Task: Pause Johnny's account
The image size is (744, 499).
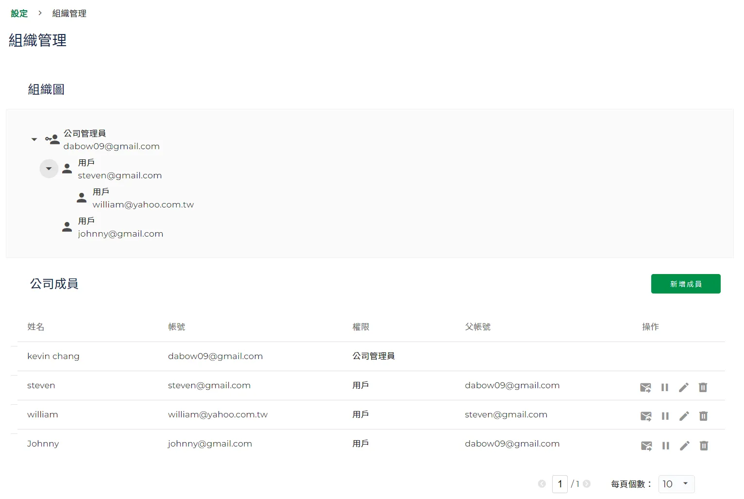Action: pos(666,446)
